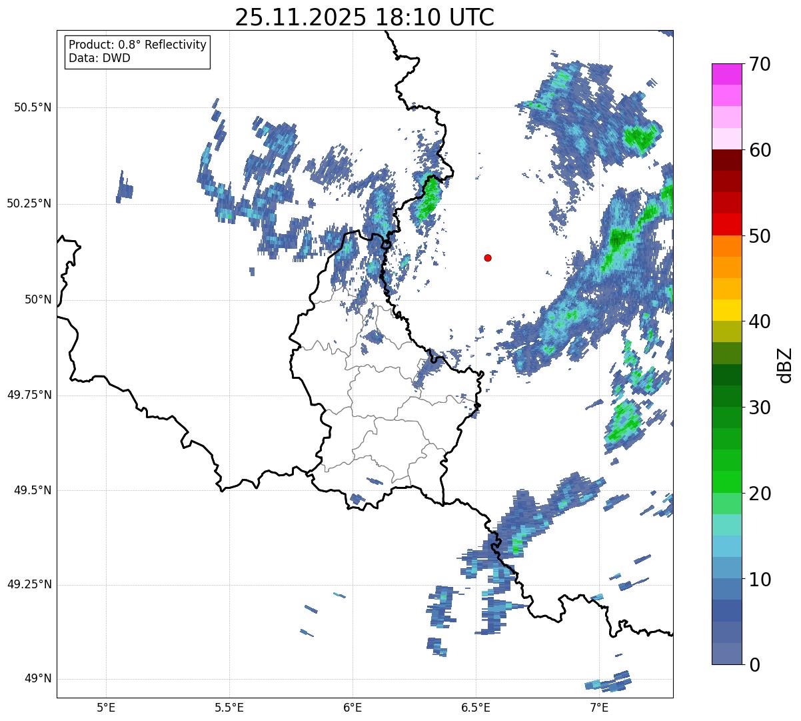This screenshot has width=801, height=721.
Task: Click the red station marker dot
Action: click(x=488, y=257)
